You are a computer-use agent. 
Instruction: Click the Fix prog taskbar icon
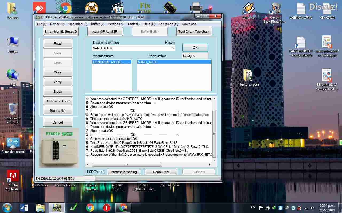pos(57,208)
